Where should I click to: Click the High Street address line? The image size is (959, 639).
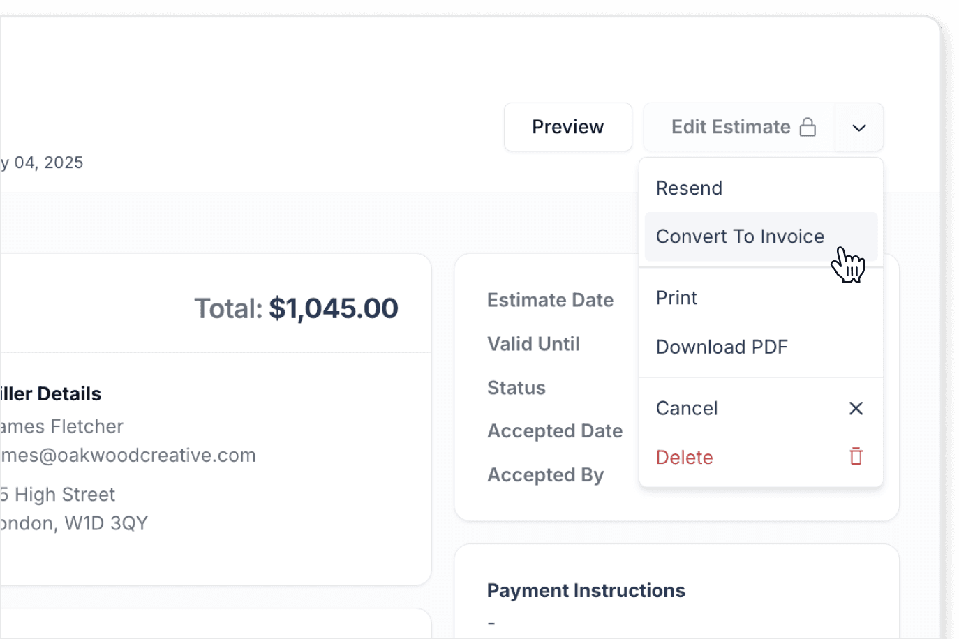click(x=58, y=495)
